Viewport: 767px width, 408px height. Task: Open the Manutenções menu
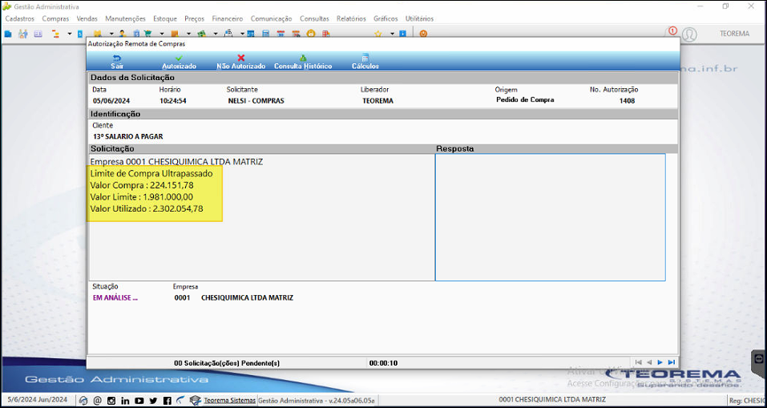pyautogui.click(x=125, y=18)
